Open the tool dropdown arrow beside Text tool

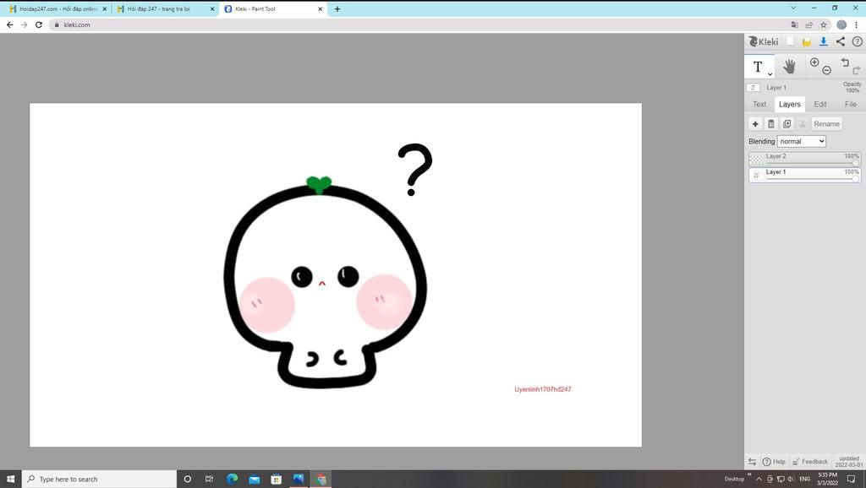(770, 74)
